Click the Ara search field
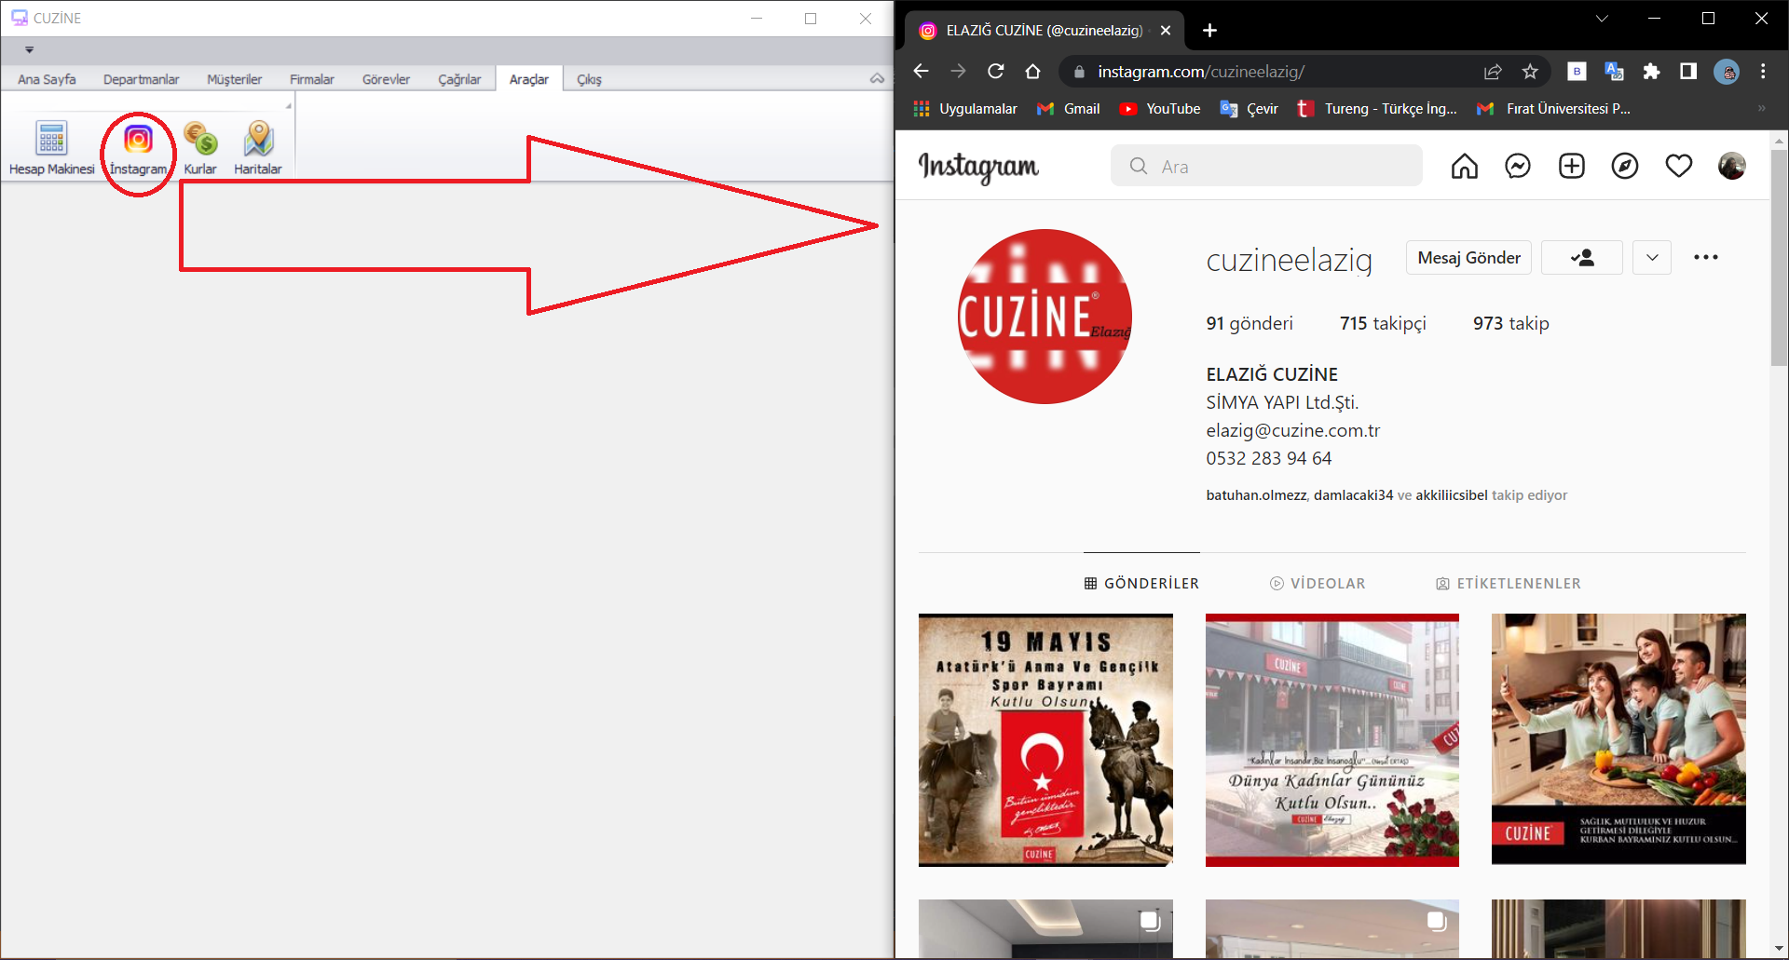 (x=1265, y=166)
